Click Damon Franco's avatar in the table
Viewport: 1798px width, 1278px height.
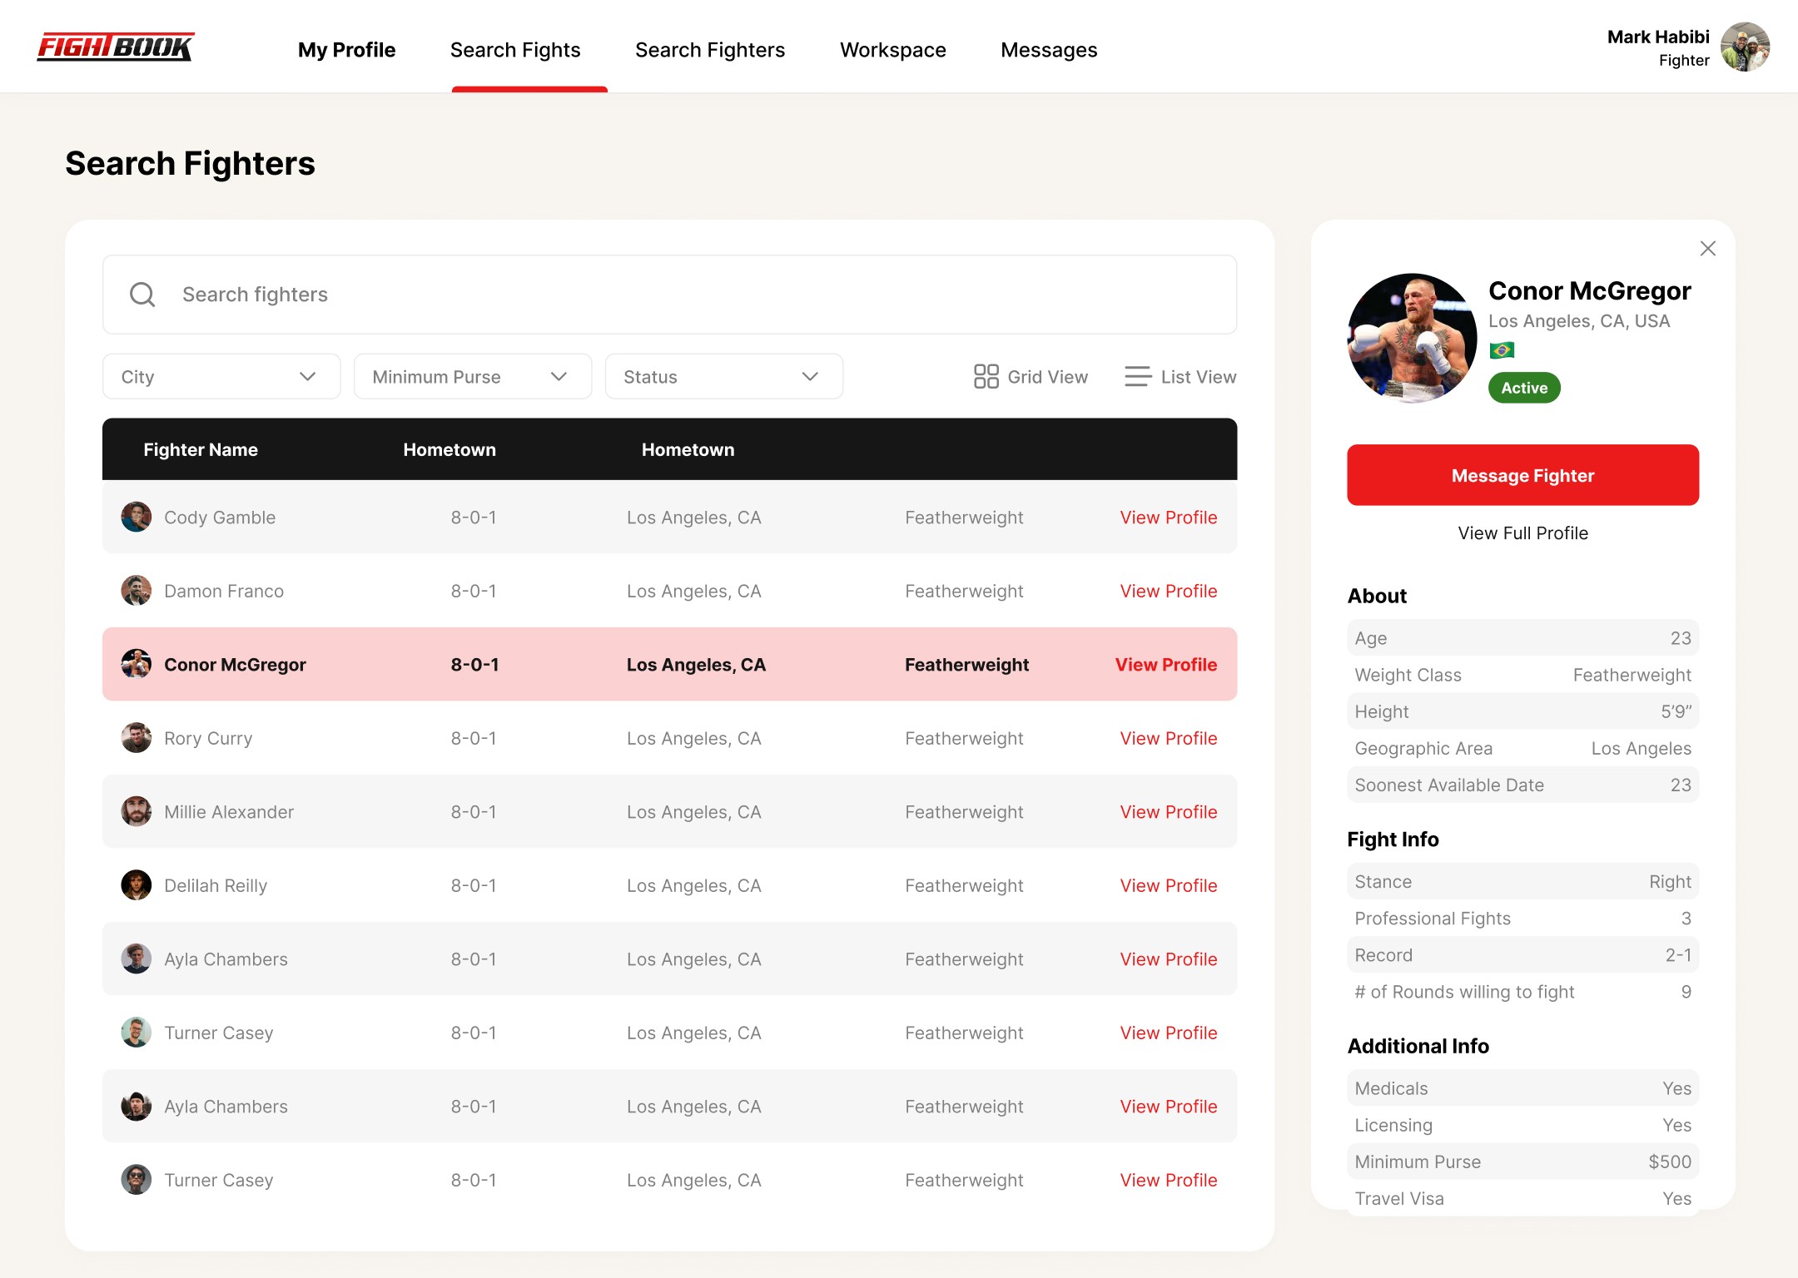pyautogui.click(x=137, y=591)
